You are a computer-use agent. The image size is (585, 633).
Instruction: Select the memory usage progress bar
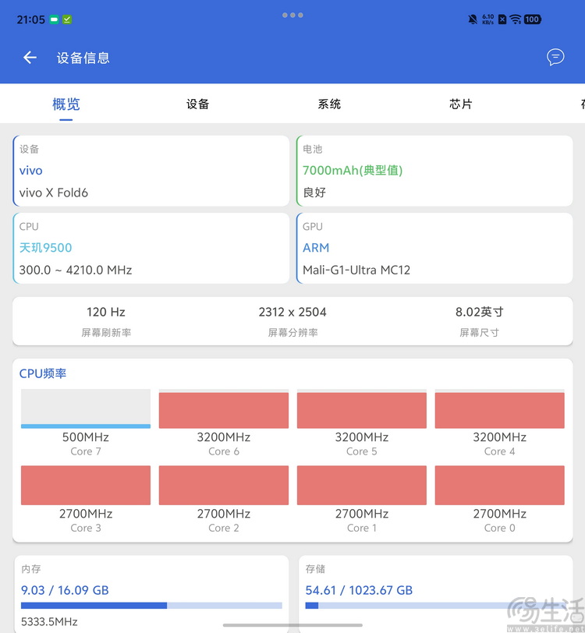coord(151,606)
